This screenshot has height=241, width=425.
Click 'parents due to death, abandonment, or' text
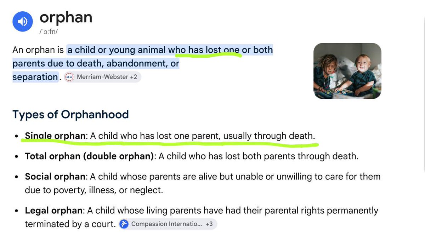click(96, 64)
